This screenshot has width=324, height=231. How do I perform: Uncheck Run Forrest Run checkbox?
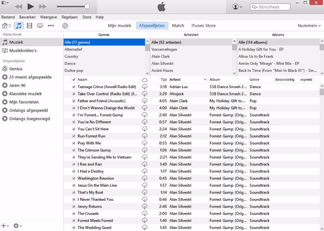pos(74,136)
